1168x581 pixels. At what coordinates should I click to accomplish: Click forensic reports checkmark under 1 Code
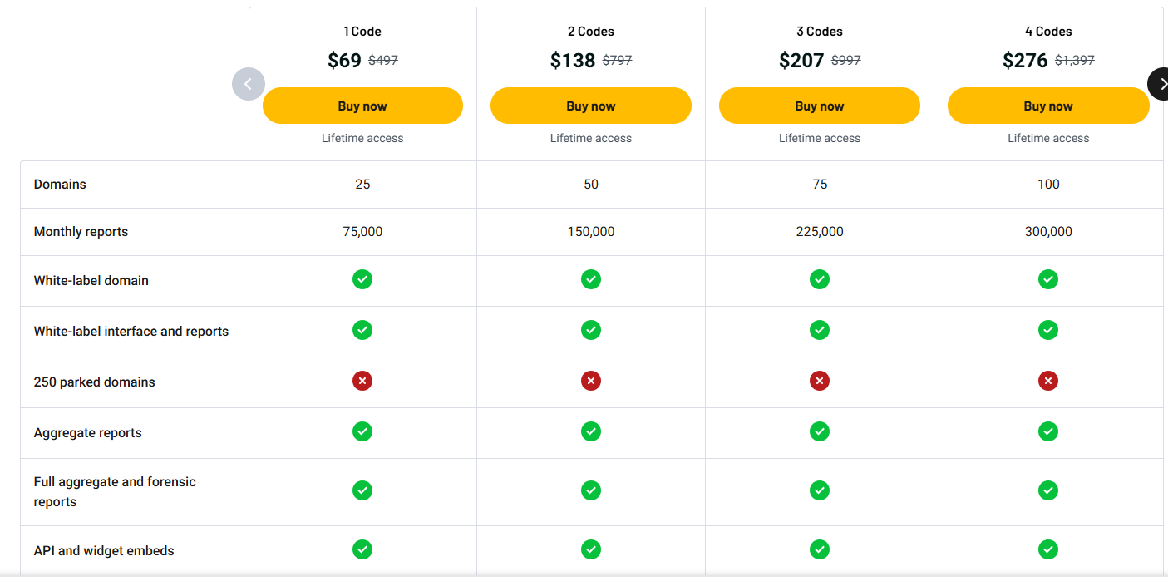point(362,490)
